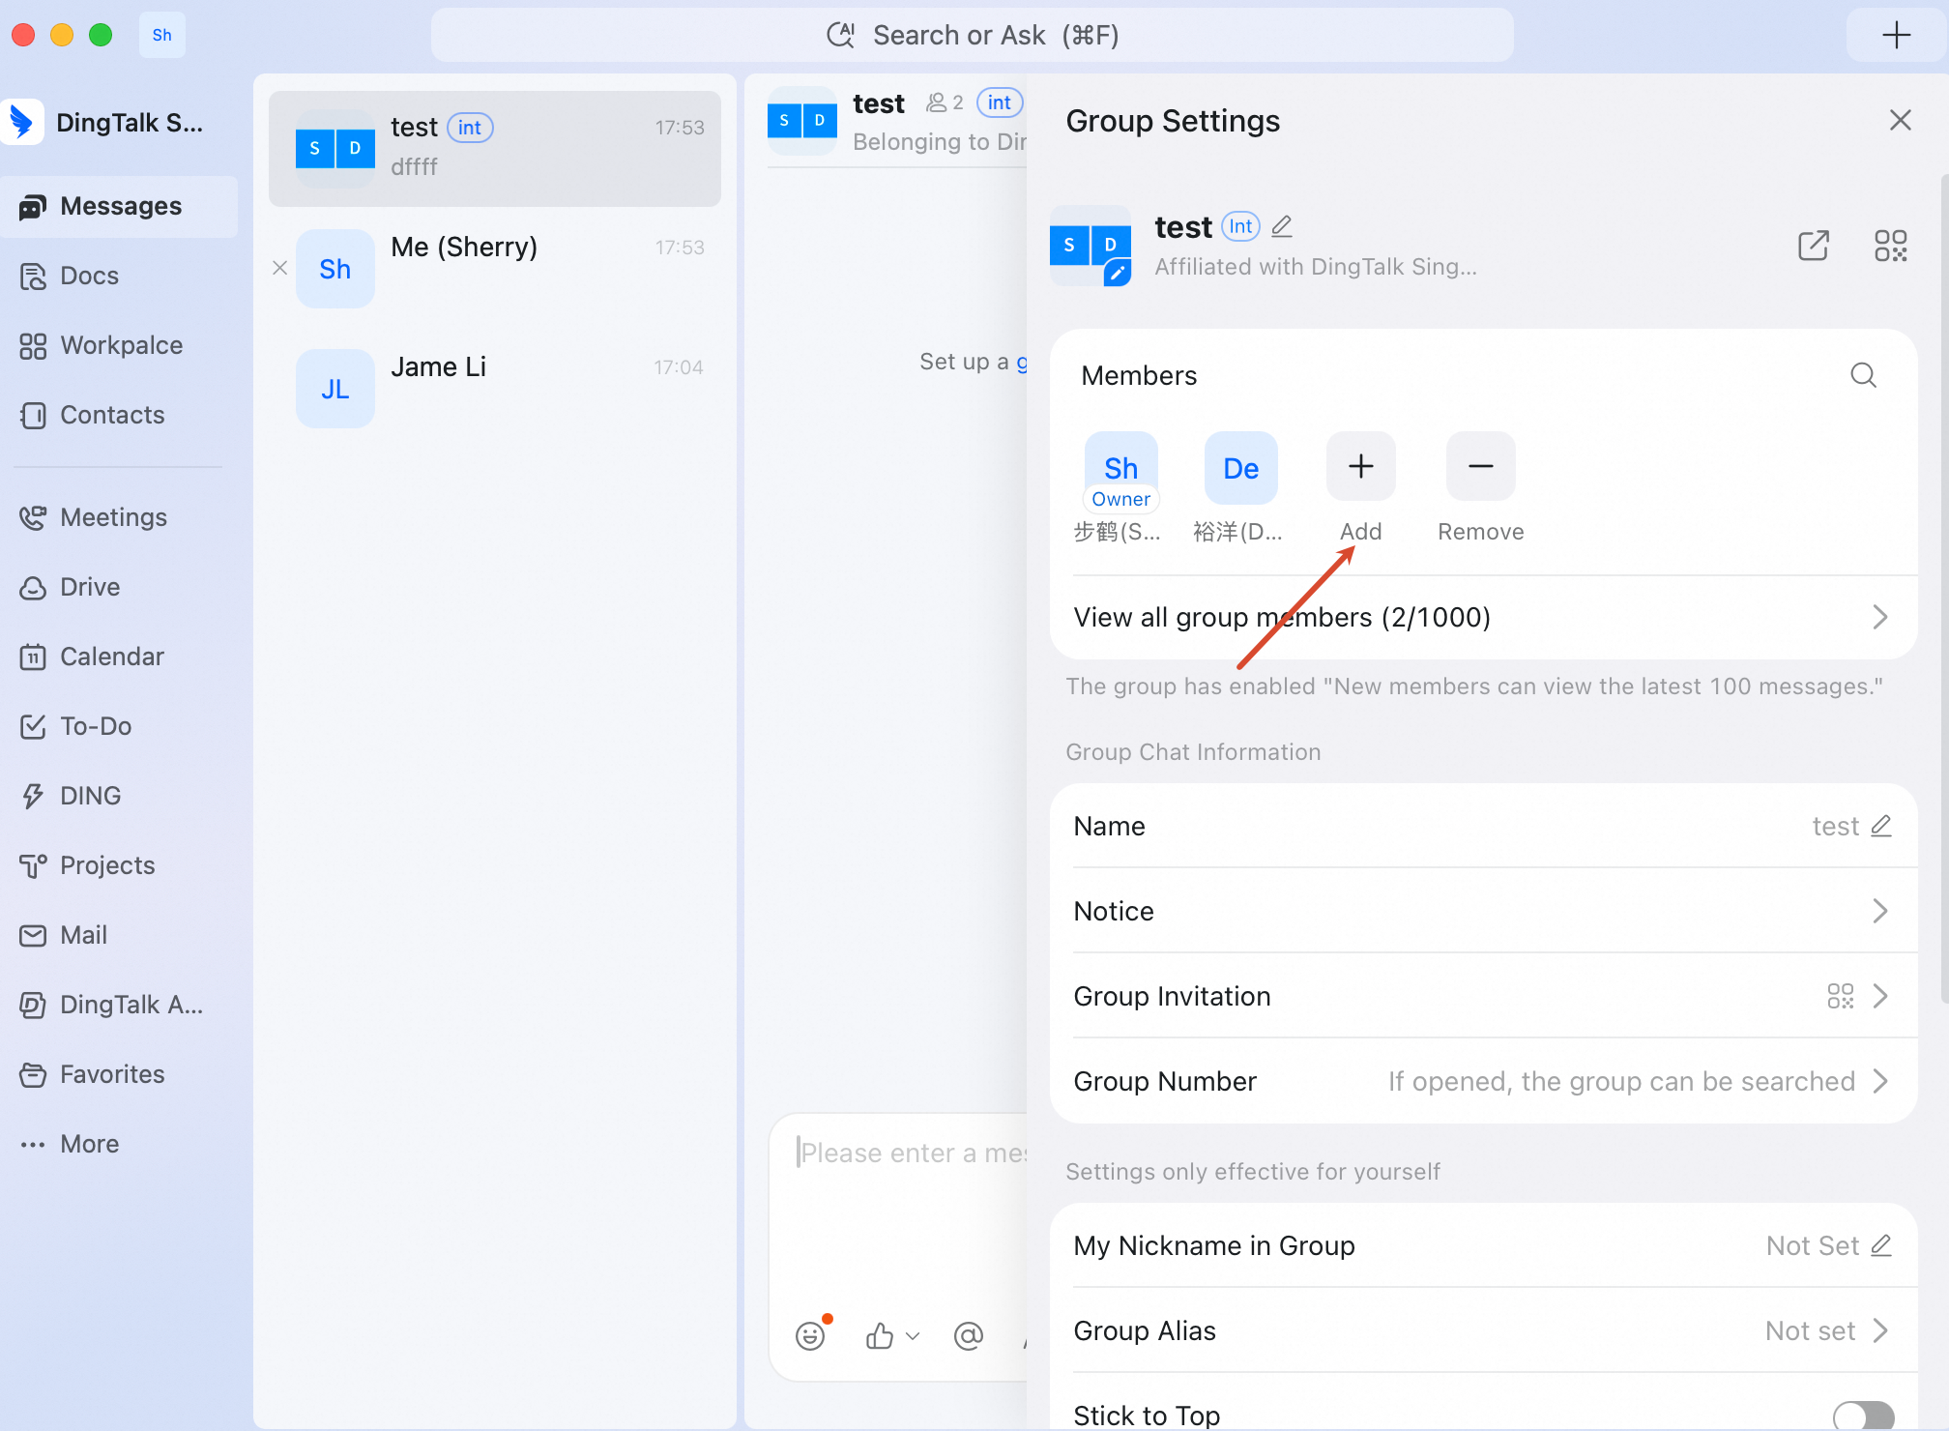1949x1431 pixels.
Task: Click the Remove member button
Action: pyautogui.click(x=1481, y=466)
